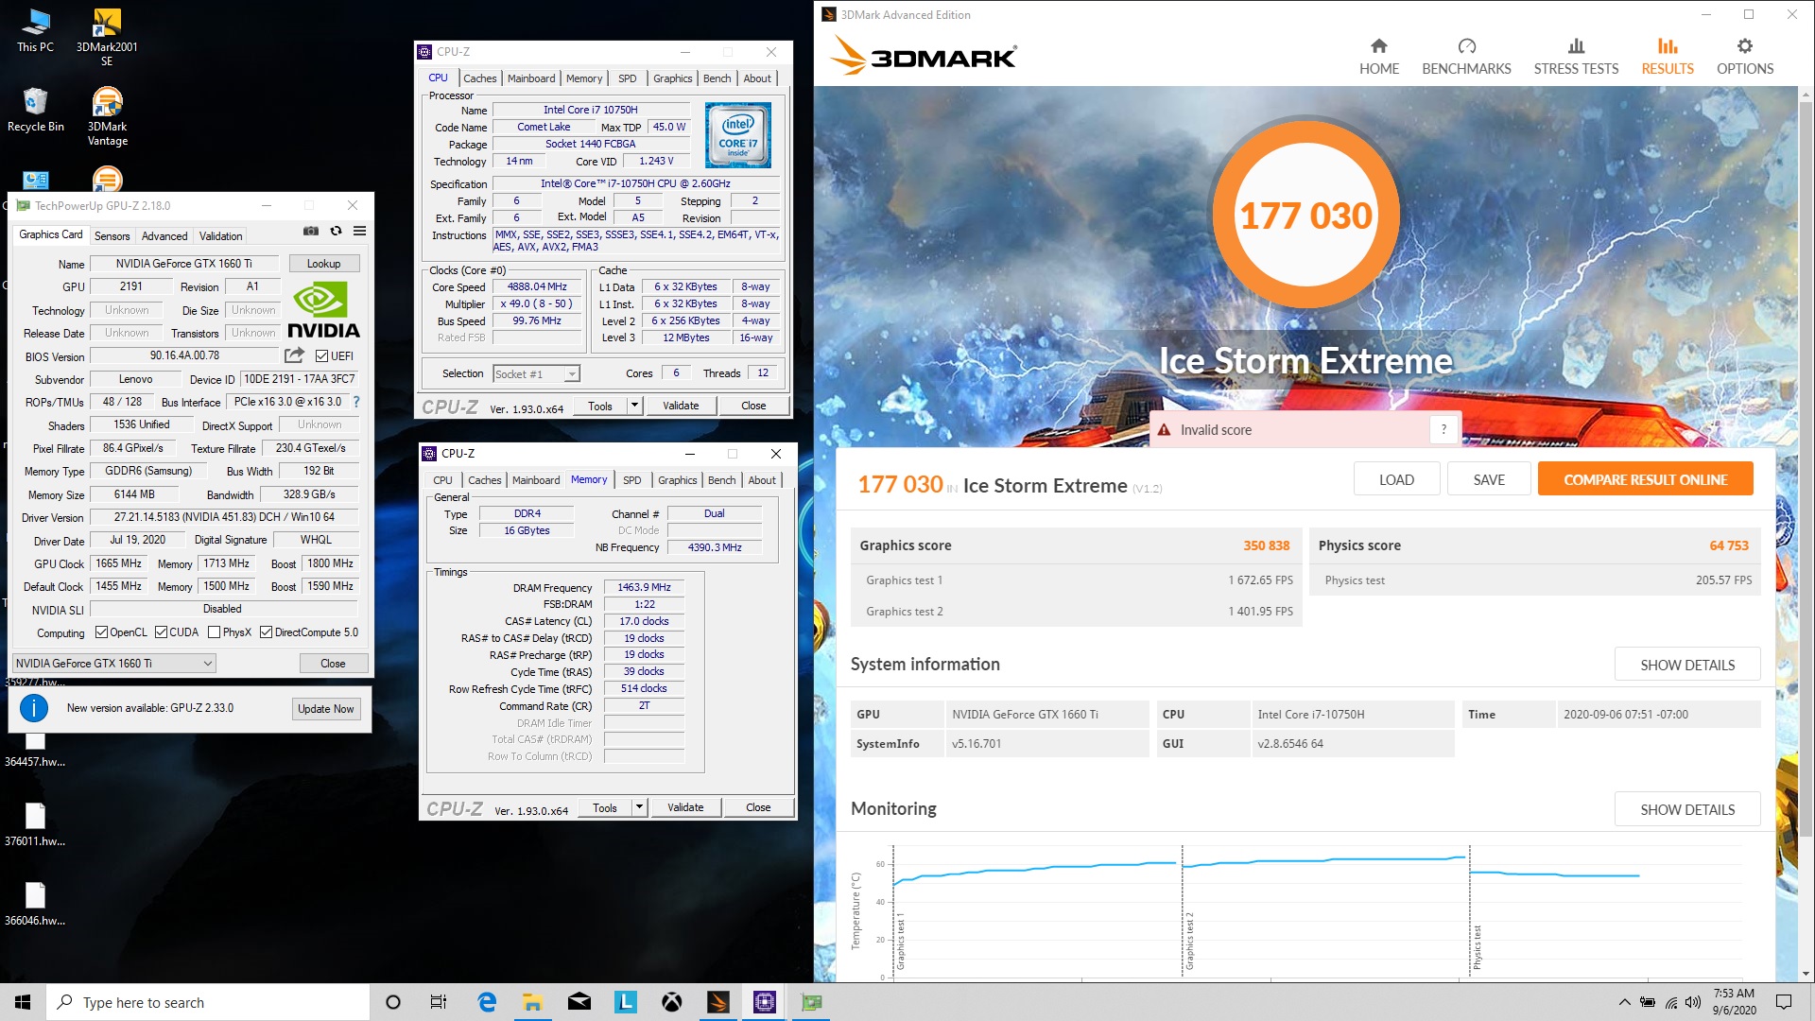1815x1021 pixels.
Task: Open the Graphics tab in the lower CPU-Z window
Action: click(677, 480)
